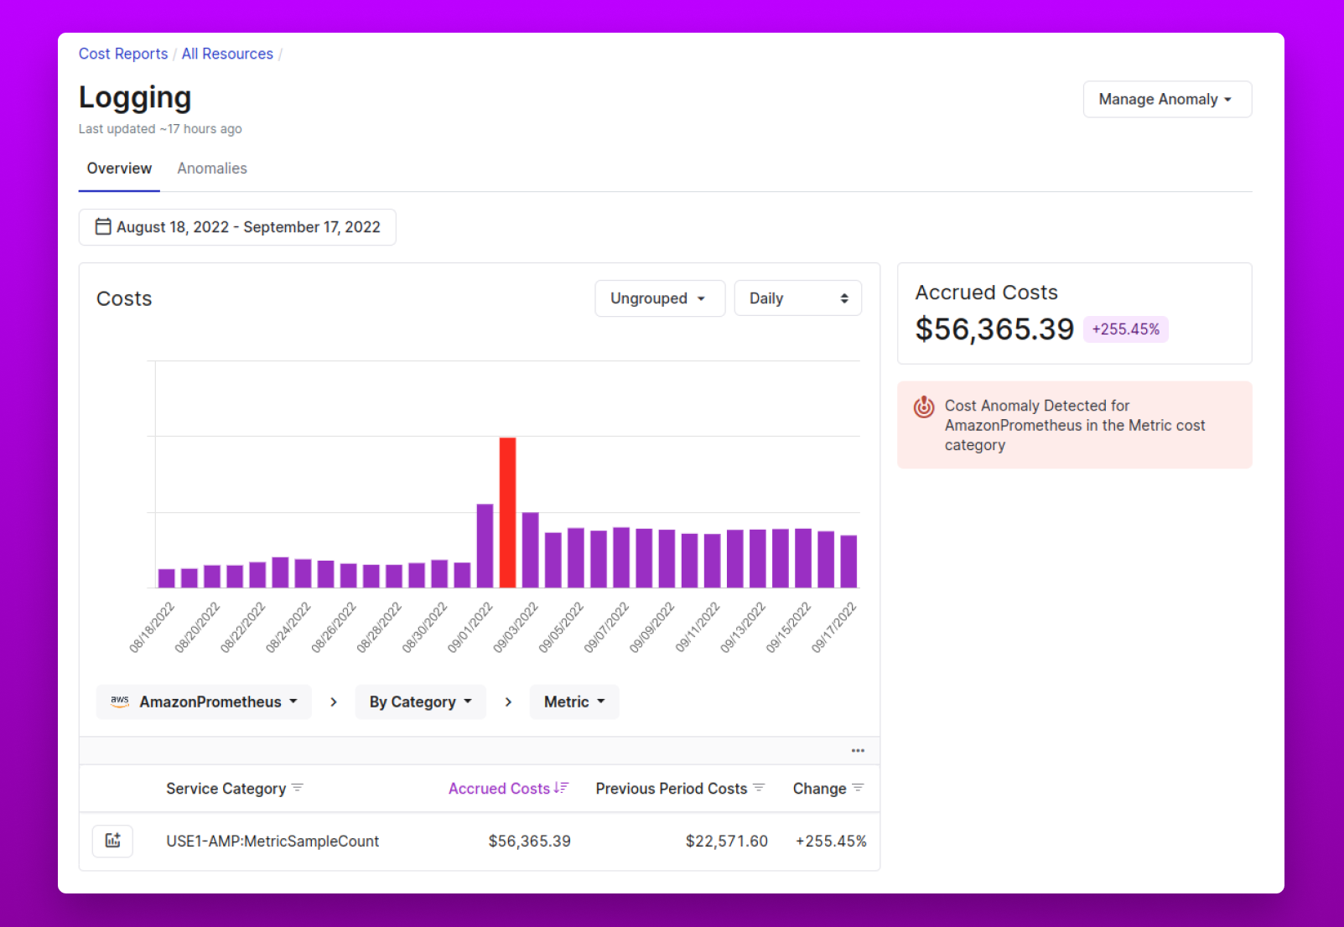Click the red anomaly bar in chart
Viewport: 1344px width, 927px height.
[507, 512]
